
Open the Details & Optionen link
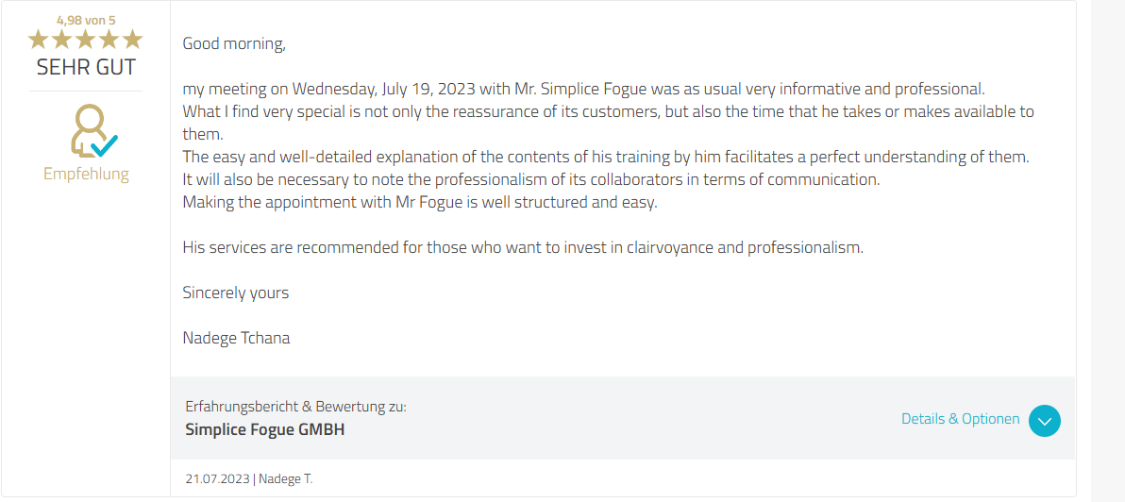pos(960,419)
